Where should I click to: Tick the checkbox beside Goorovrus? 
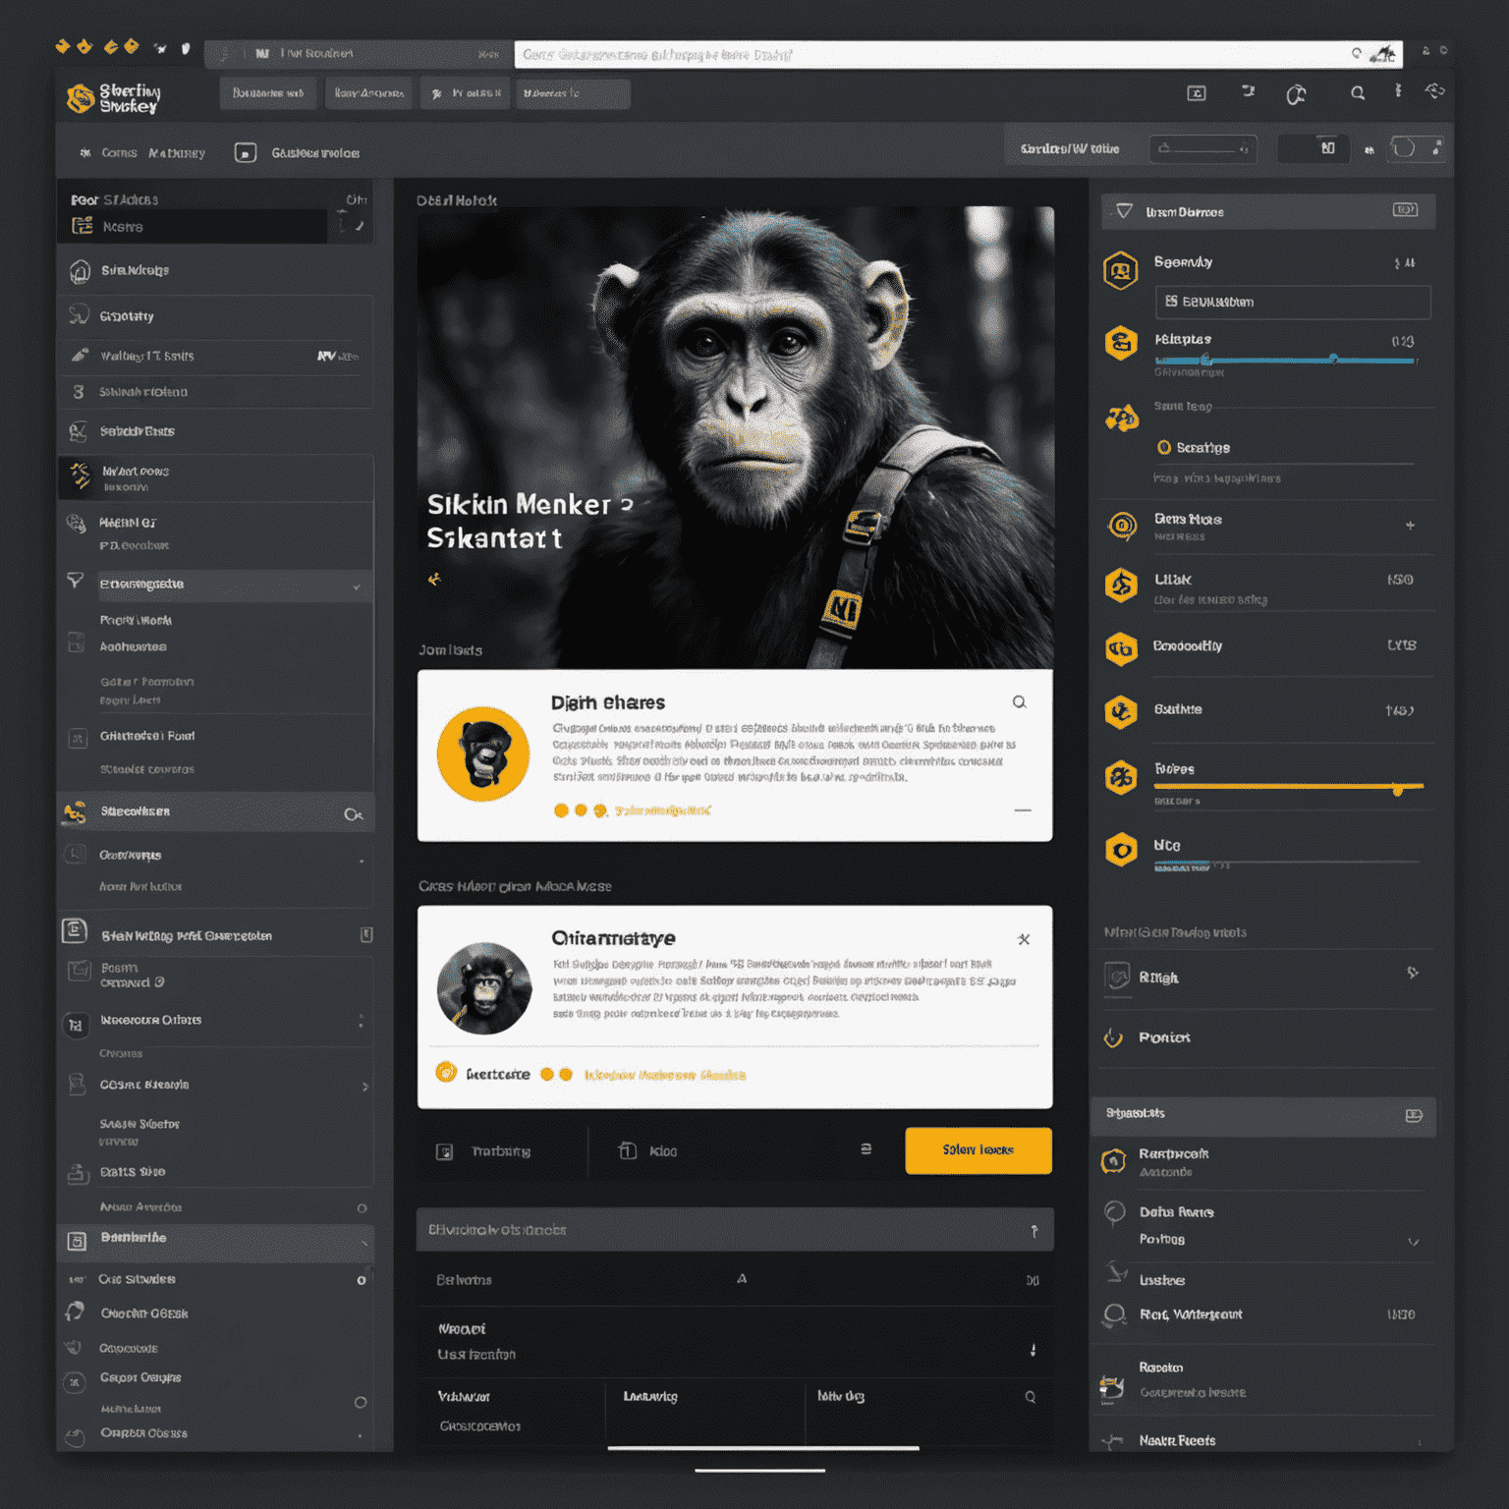pyautogui.click(x=76, y=854)
